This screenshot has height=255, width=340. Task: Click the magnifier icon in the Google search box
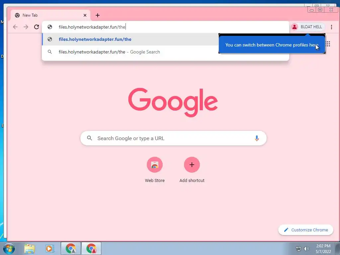(89, 138)
